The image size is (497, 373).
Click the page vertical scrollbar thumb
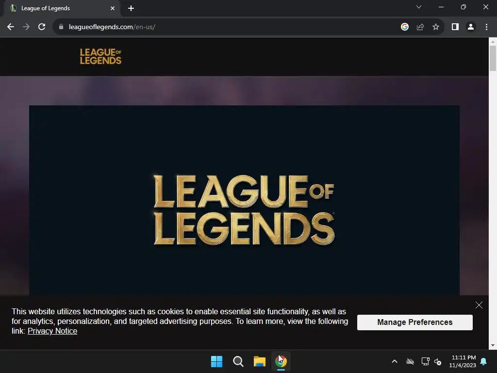493,58
